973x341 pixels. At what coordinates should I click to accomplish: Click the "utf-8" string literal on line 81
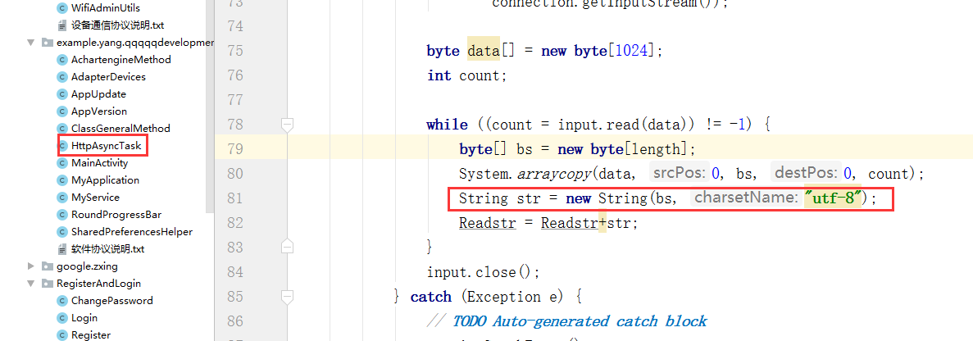pos(834,198)
